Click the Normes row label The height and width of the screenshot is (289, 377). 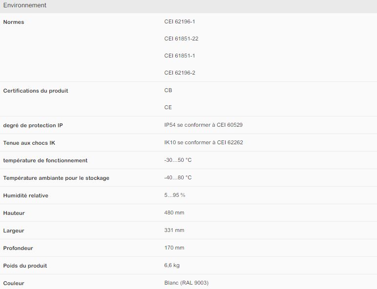click(14, 22)
